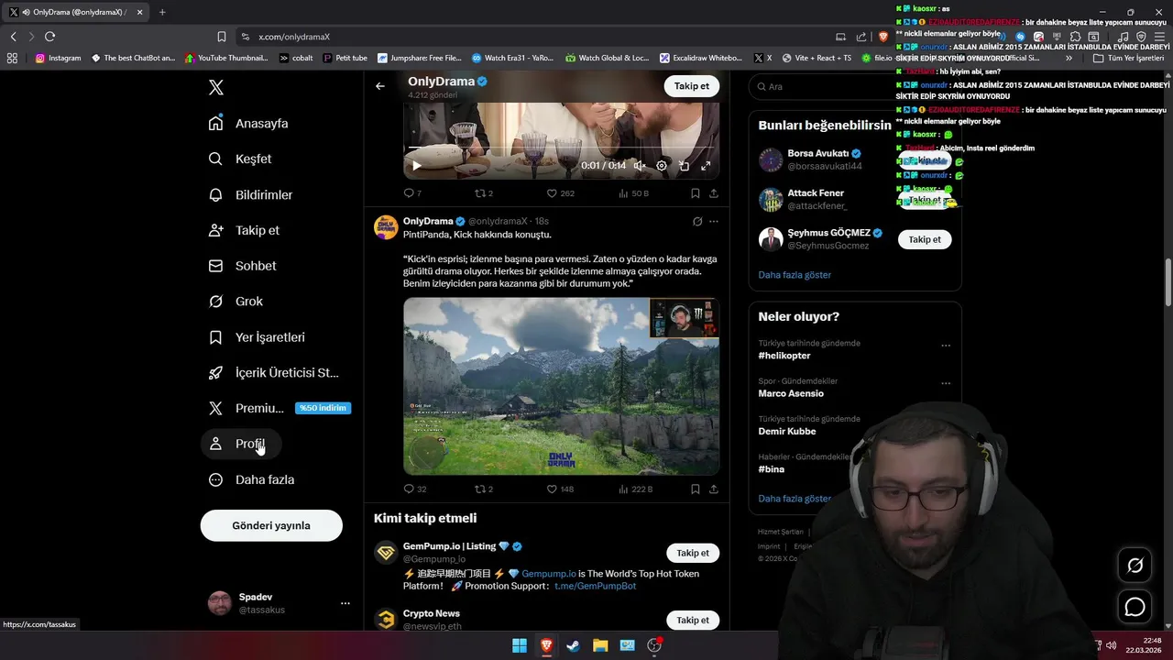Show more suggestions under Bunları beğenebilirsin
Viewport: 1173px width, 660px height.
[795, 275]
